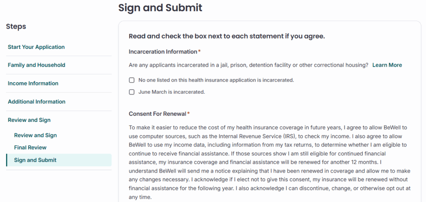Select the highlighted Sign and Submit sidebar item
This screenshot has height=202, width=426.
(x=35, y=160)
